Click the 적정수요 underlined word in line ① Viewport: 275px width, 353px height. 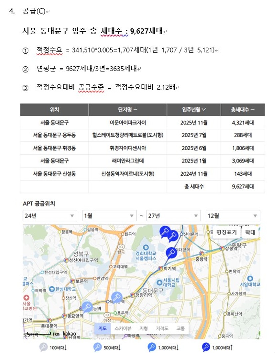(x=49, y=50)
